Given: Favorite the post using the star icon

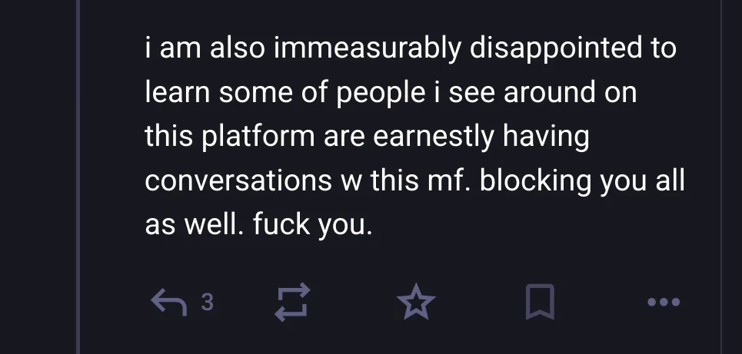Looking at the screenshot, I should point(416,302).
